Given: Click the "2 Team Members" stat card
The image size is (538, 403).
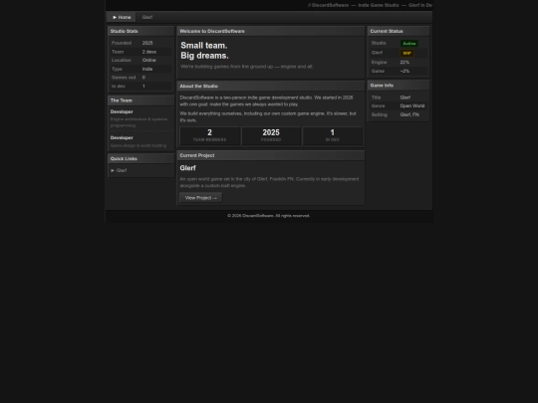Looking at the screenshot, I should point(209,135).
